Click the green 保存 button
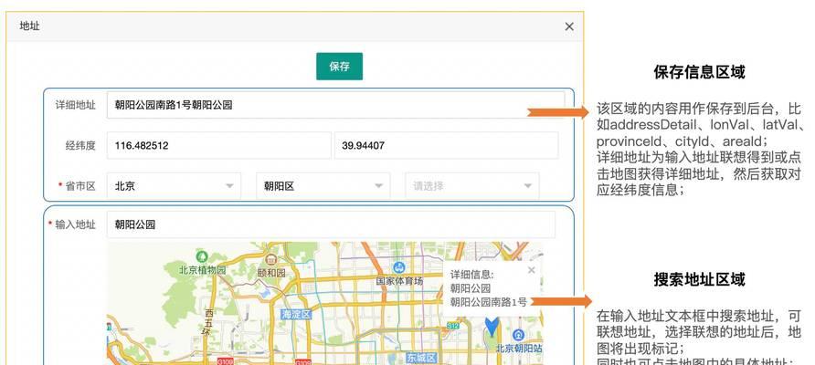Viewport: 815px width, 365px height. click(x=339, y=67)
